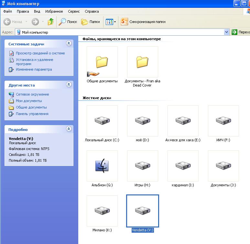
Task: Click the Жесткие диски group header
Action: [97, 98]
